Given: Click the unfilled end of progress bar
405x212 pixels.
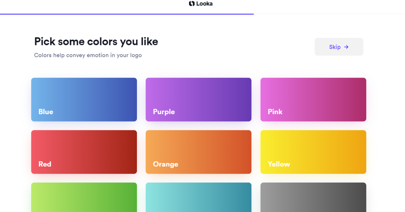Looking at the screenshot, I should pyautogui.click(x=329, y=14).
